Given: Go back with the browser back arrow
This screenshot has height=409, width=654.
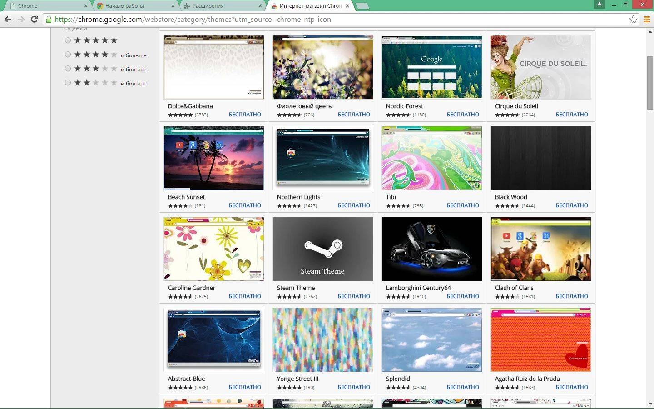Looking at the screenshot, I should [x=8, y=19].
